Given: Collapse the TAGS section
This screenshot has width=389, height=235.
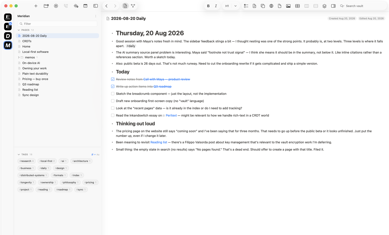Looking at the screenshot, I should pyautogui.click(x=19, y=154).
